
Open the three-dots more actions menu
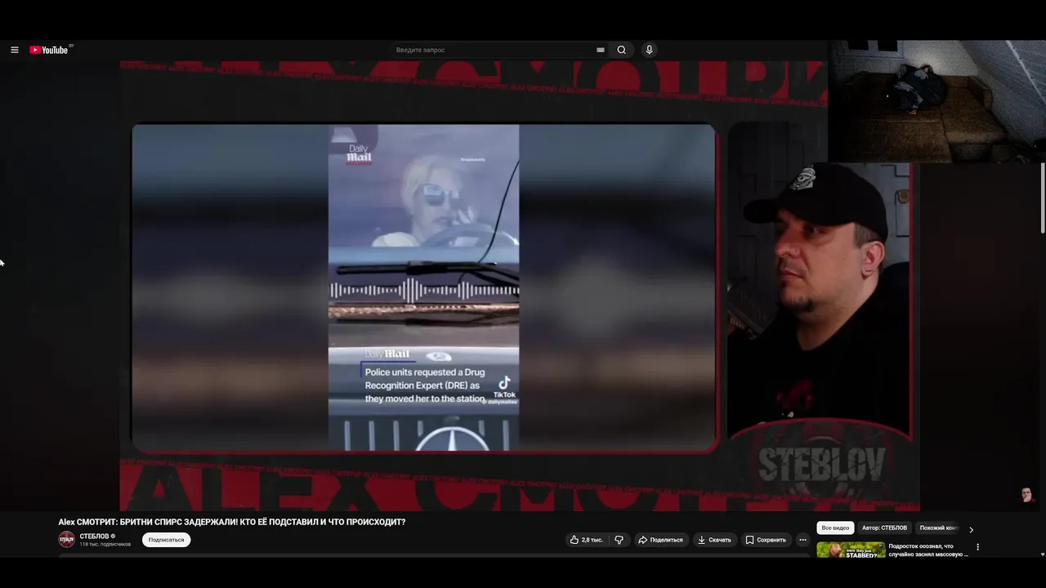[x=802, y=540]
